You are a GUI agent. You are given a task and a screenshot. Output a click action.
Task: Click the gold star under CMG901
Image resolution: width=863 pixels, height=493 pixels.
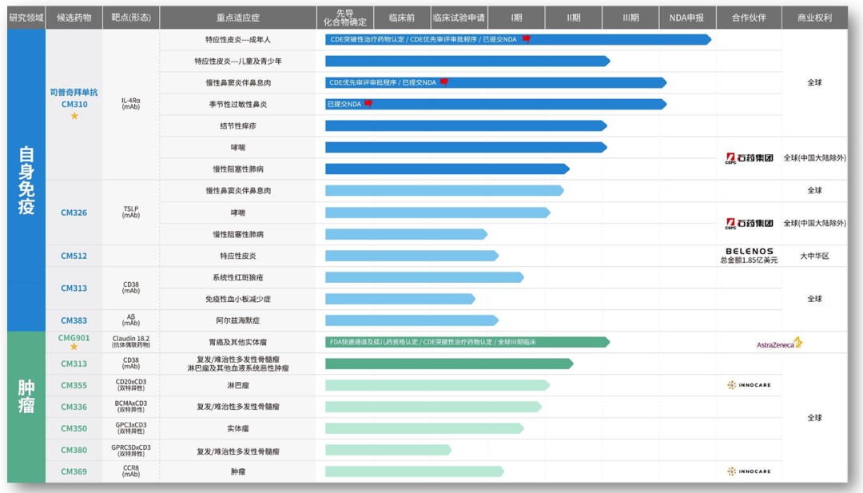coord(74,347)
